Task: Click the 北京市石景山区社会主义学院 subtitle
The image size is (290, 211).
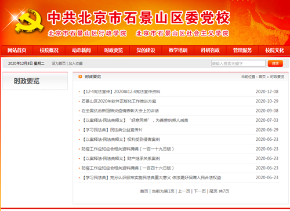Action: click(x=182, y=33)
